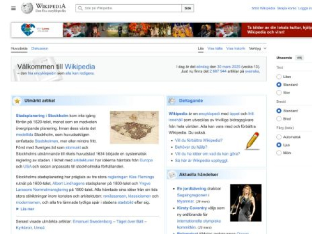
Task: Select the Standard width option
Action: tap(279, 111)
